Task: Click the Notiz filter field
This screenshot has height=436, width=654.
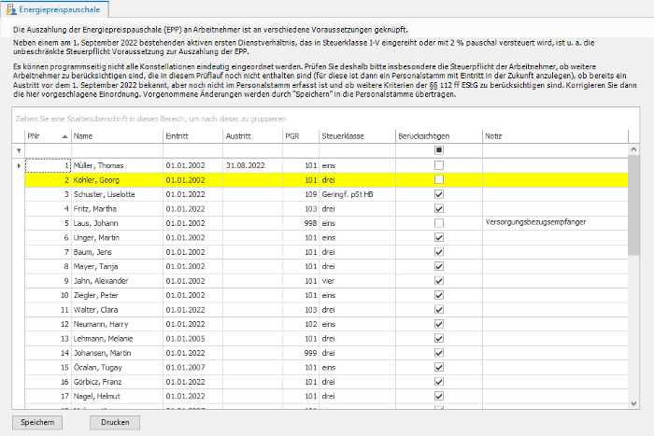Action: coord(555,150)
